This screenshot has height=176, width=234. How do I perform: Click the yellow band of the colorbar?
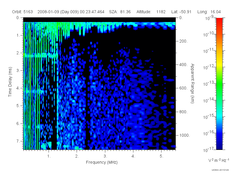pyautogui.click(x=219, y=64)
